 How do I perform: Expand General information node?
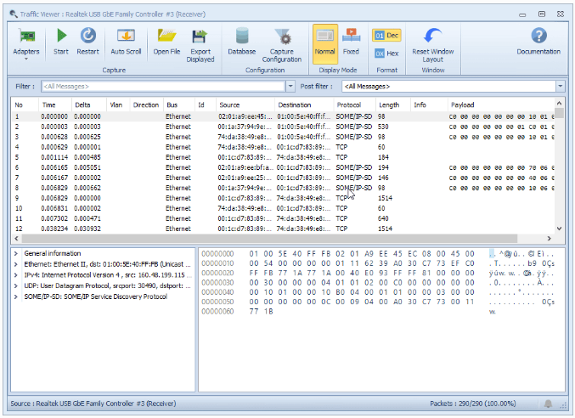[x=16, y=253]
